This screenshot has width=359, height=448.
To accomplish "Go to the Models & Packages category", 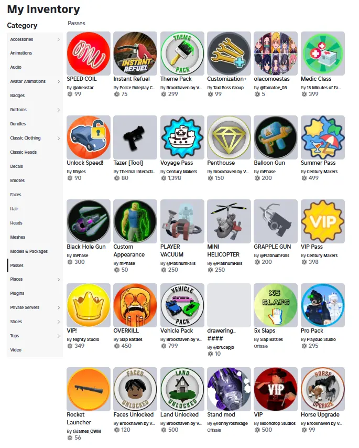I will point(29,251).
